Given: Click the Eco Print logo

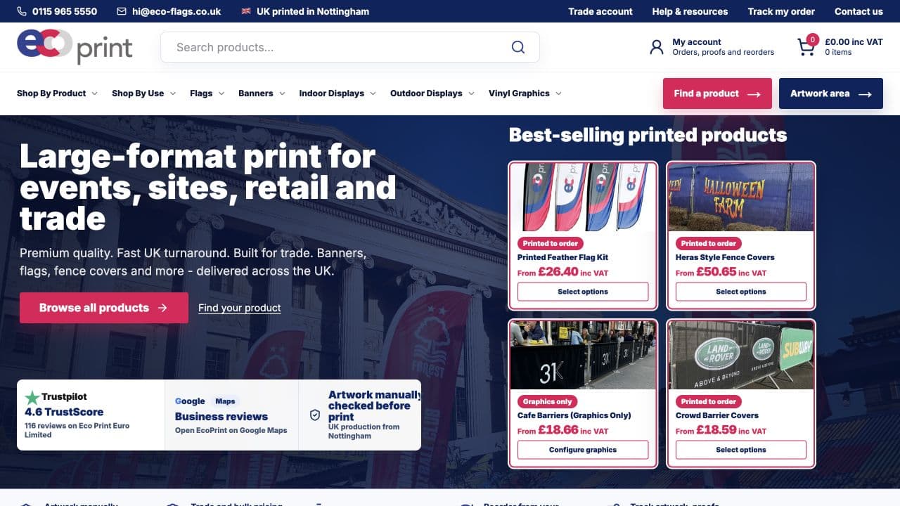Looking at the screenshot, I should [75, 46].
